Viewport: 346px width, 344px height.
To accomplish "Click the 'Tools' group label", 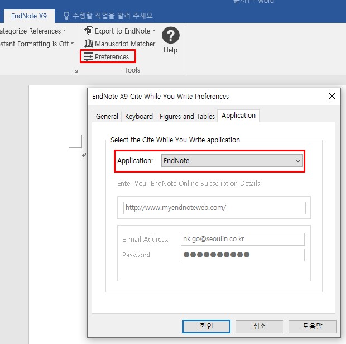I will [x=132, y=70].
